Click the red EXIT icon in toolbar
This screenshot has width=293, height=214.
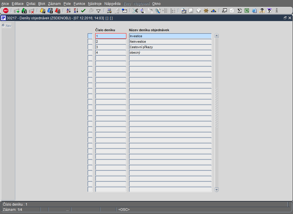pos(6,11)
